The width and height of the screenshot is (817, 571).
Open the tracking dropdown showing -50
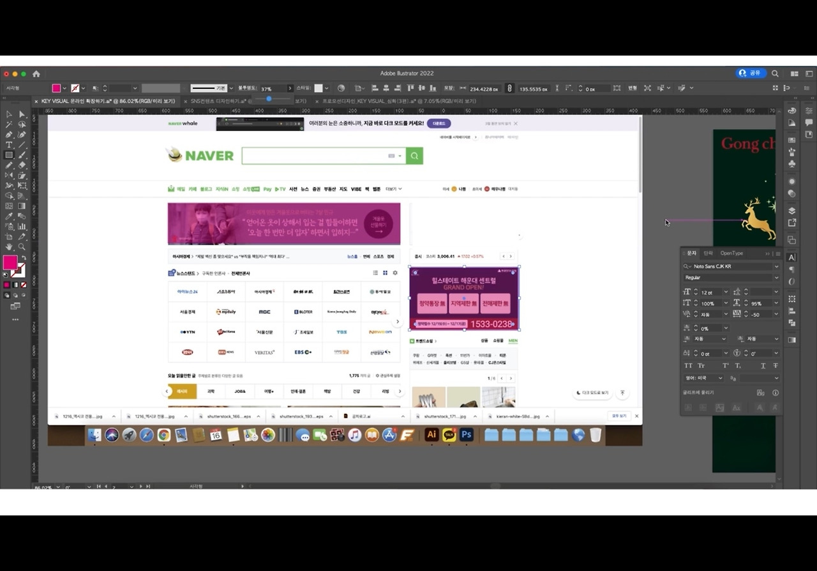tap(776, 315)
